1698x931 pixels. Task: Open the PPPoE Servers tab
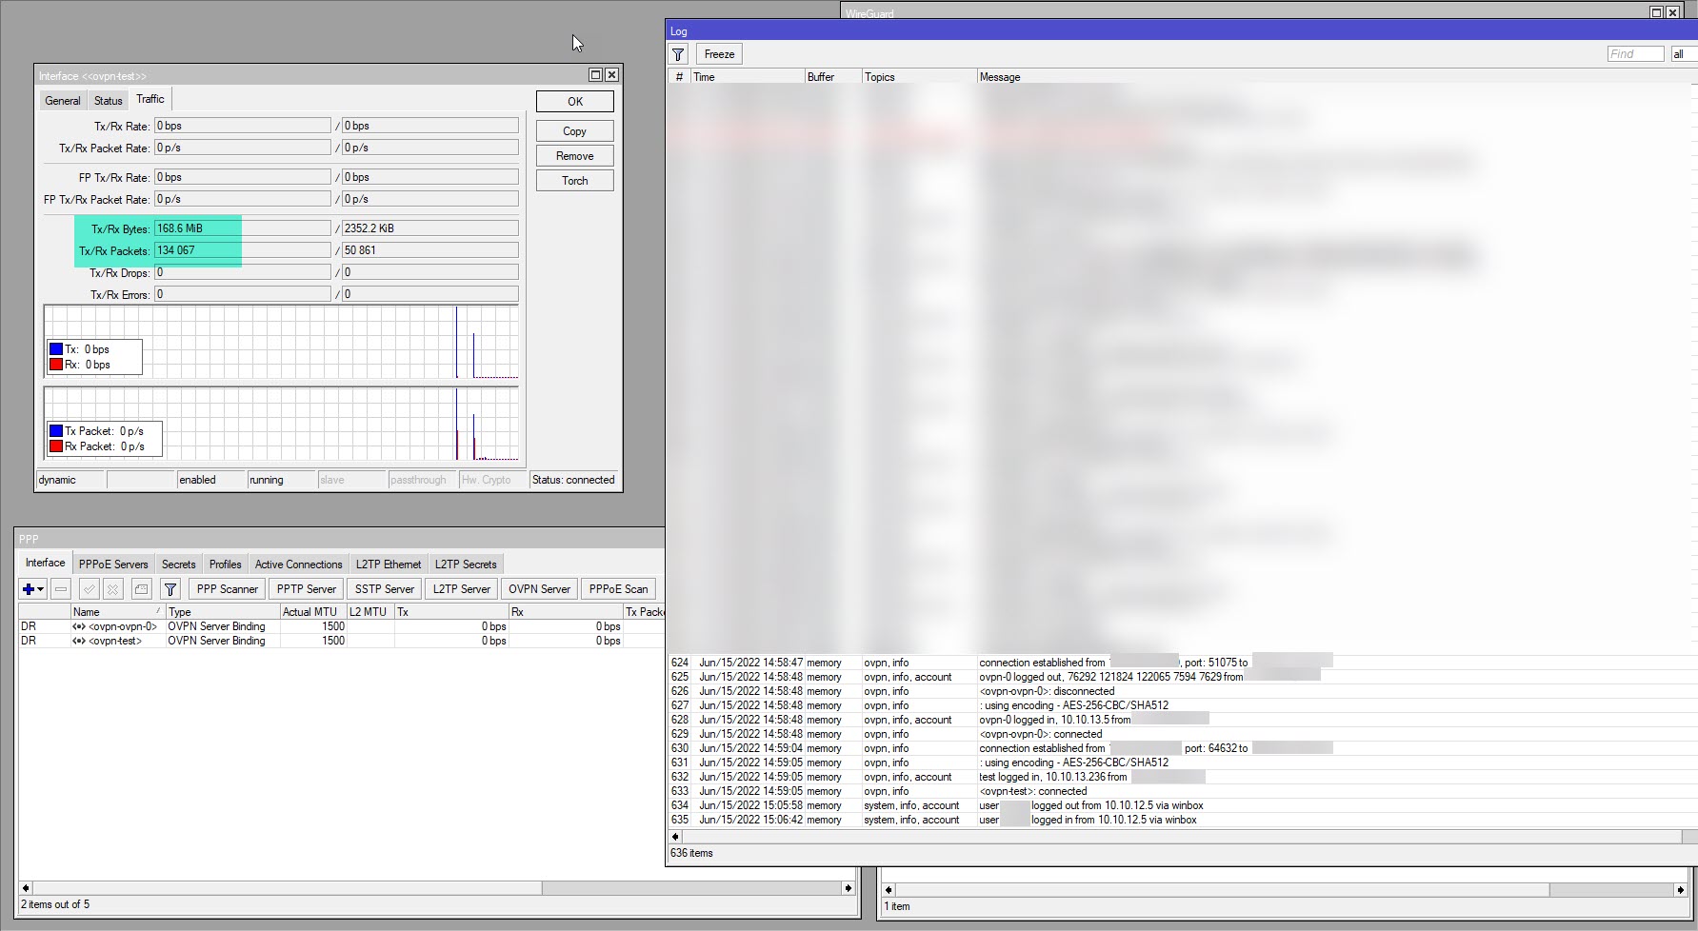coord(113,565)
